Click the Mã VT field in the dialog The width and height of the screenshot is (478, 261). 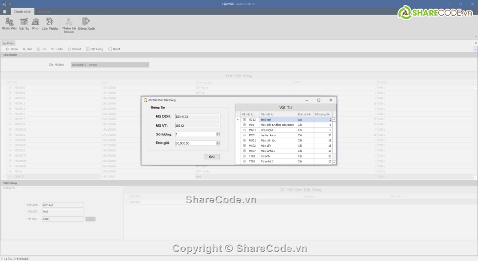pyautogui.click(x=198, y=126)
